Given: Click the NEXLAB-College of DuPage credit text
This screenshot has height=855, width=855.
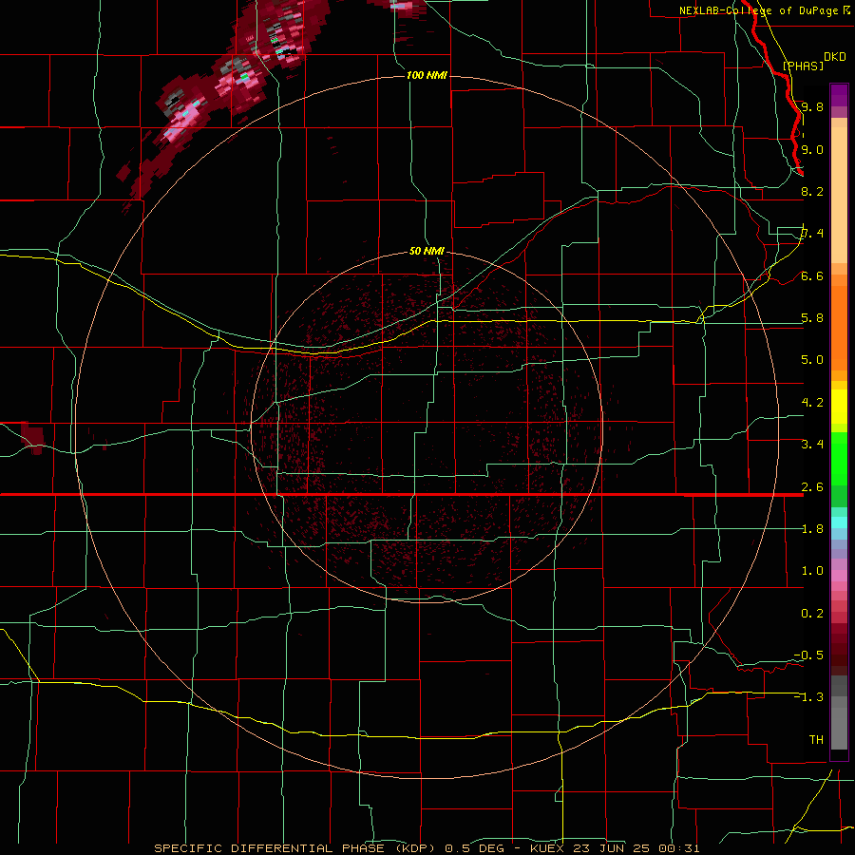Looking at the screenshot, I should coord(764,10).
